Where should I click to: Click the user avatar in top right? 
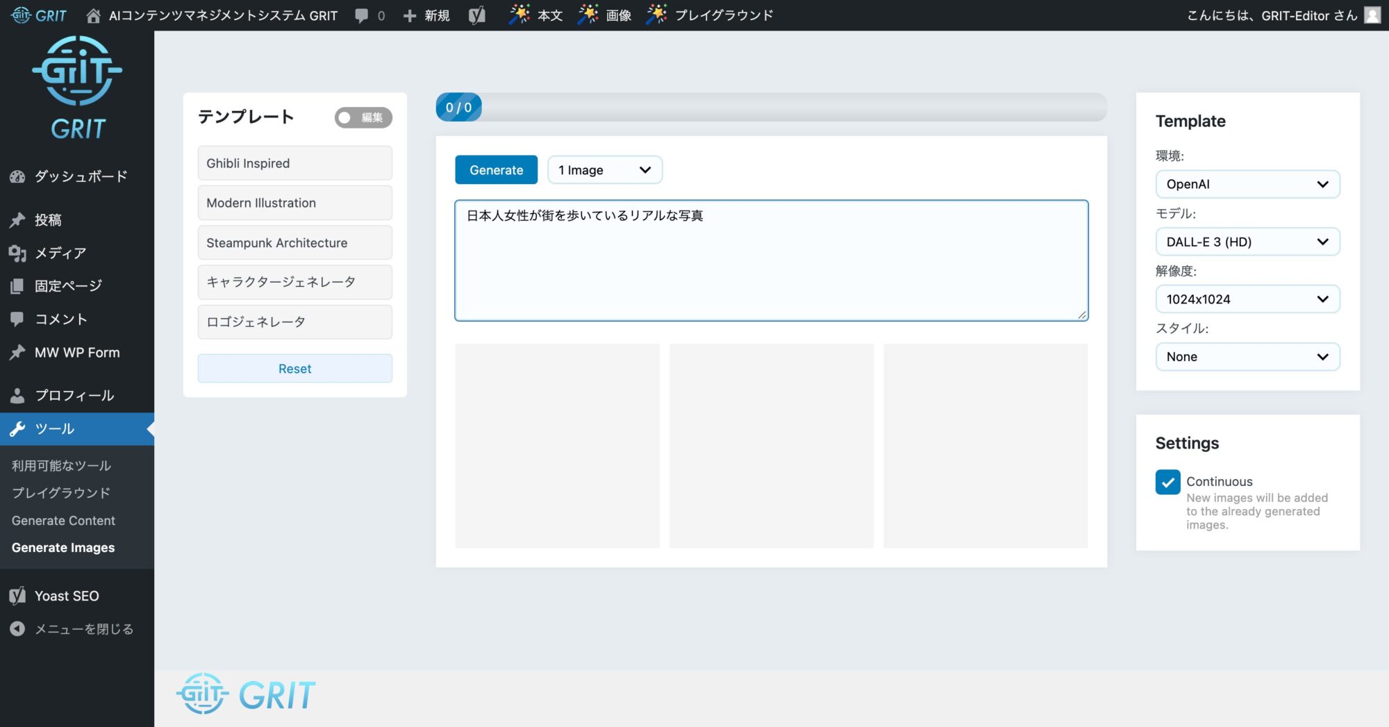[1372, 15]
